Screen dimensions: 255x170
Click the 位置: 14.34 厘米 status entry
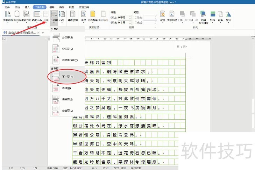(72, 168)
